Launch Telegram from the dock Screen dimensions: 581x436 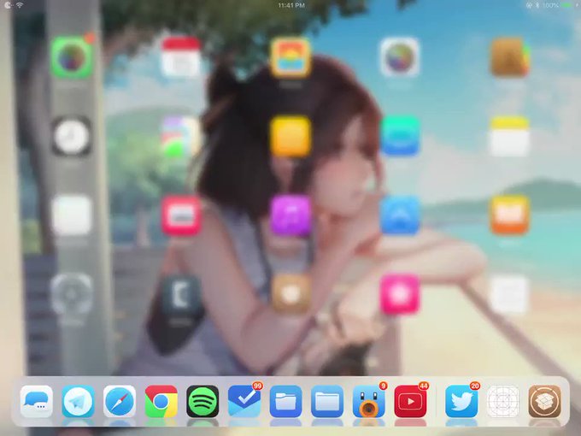point(78,401)
